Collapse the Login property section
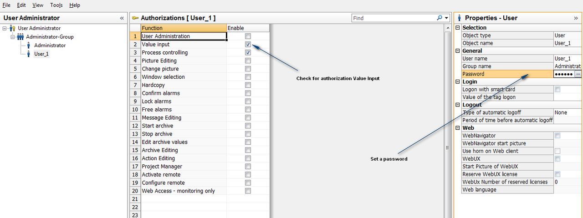The width and height of the screenshot is (583, 218). pos(458,82)
